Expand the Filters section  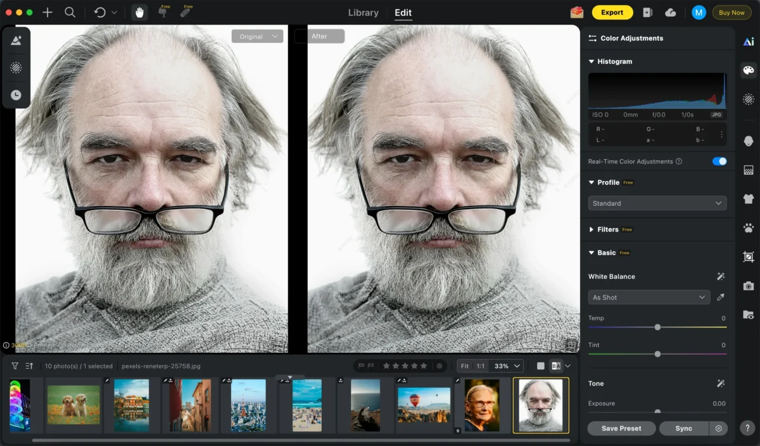[591, 229]
